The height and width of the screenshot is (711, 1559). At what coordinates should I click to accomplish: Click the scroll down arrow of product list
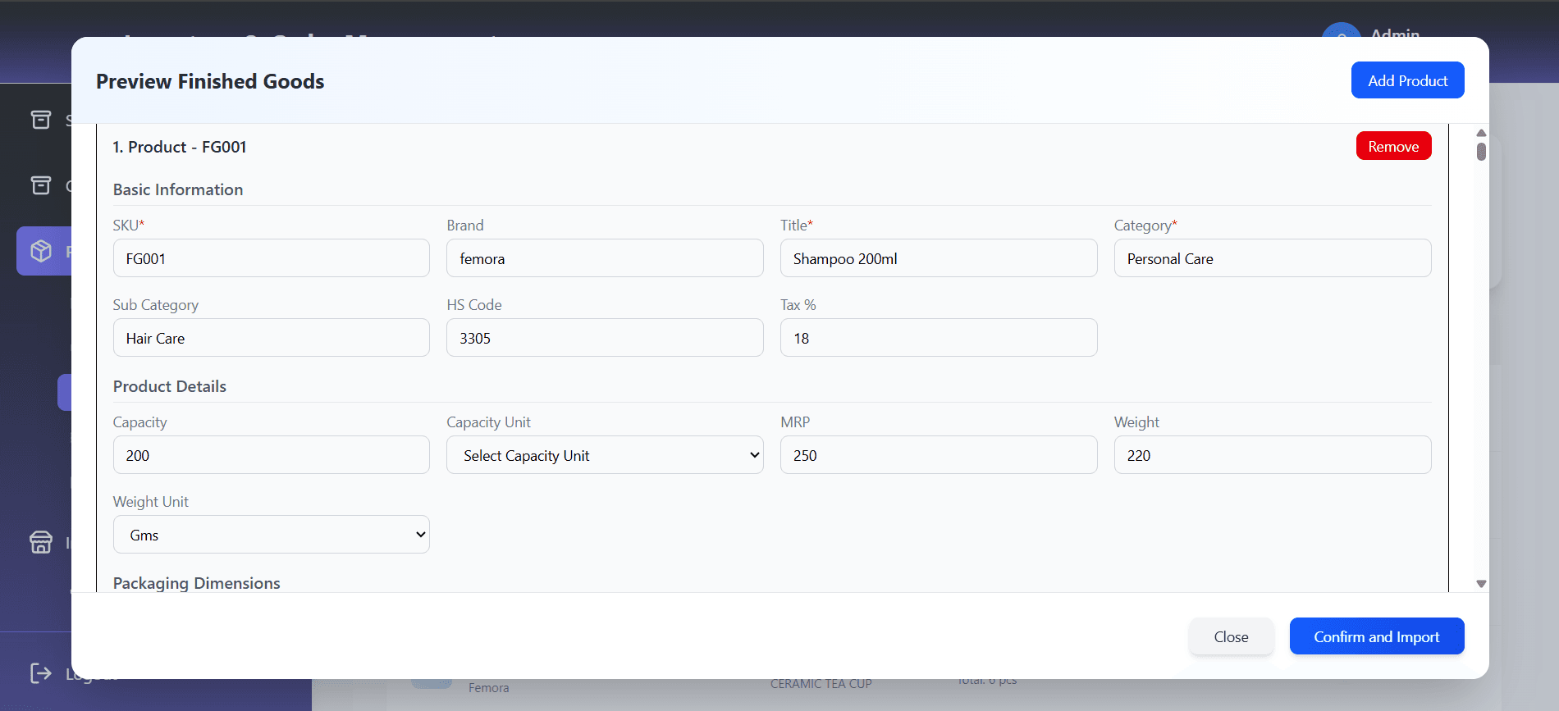[1481, 584]
